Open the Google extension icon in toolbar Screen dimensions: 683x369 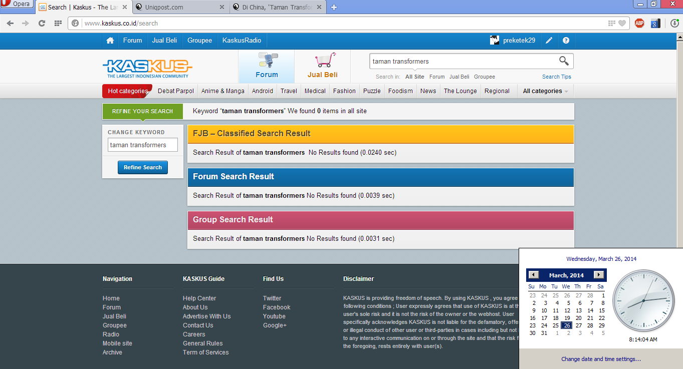click(655, 23)
